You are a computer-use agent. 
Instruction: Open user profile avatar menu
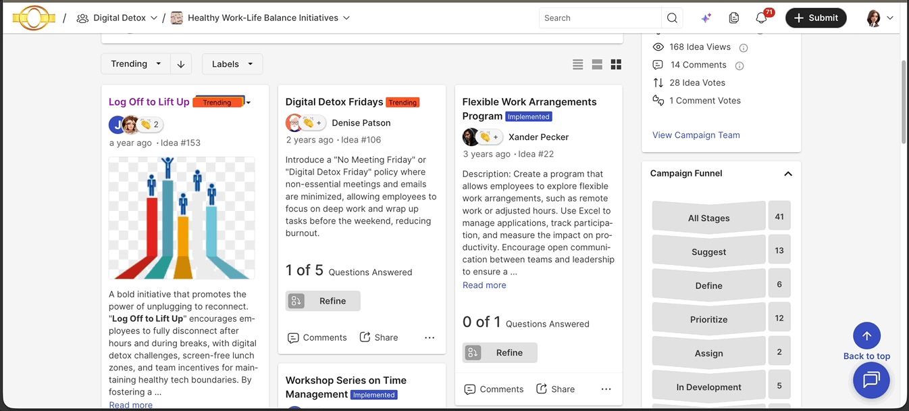click(880, 18)
